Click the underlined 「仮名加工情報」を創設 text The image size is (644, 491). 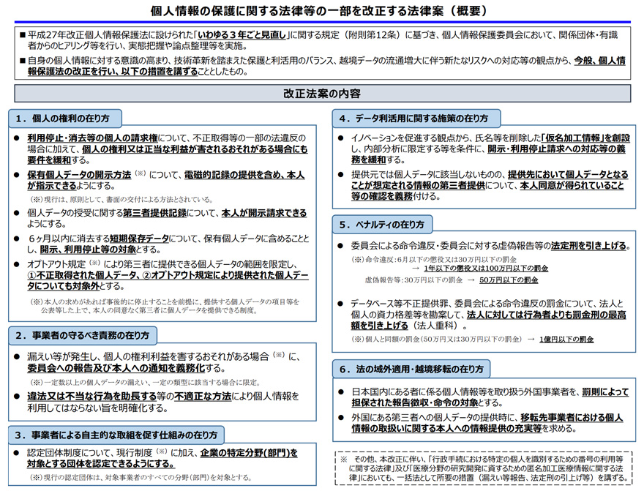click(x=585, y=138)
